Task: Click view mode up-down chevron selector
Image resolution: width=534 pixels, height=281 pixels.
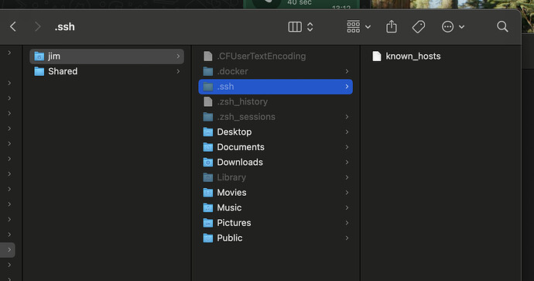Action: 310,26
